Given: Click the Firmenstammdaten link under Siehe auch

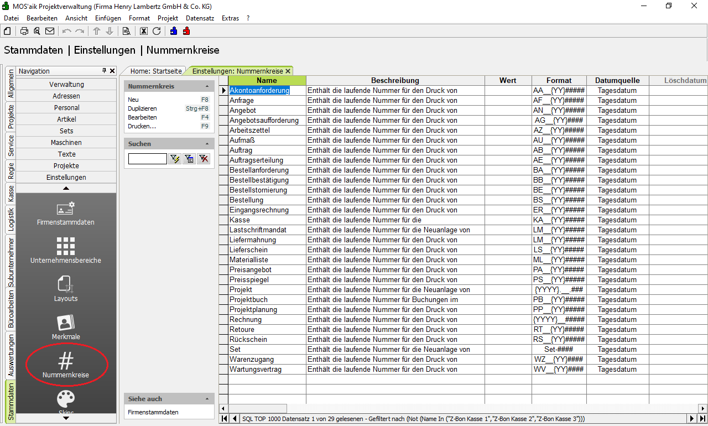Looking at the screenshot, I should coord(153,412).
